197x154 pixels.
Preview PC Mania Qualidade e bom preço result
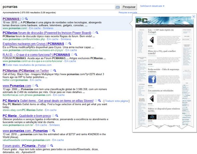click(x=57, y=115)
